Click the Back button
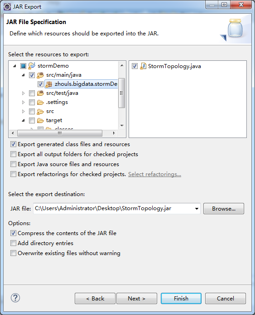The width and height of the screenshot is (255, 315). point(95,299)
